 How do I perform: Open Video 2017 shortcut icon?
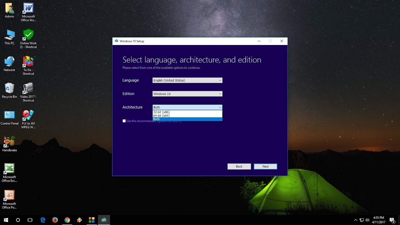pos(28,92)
